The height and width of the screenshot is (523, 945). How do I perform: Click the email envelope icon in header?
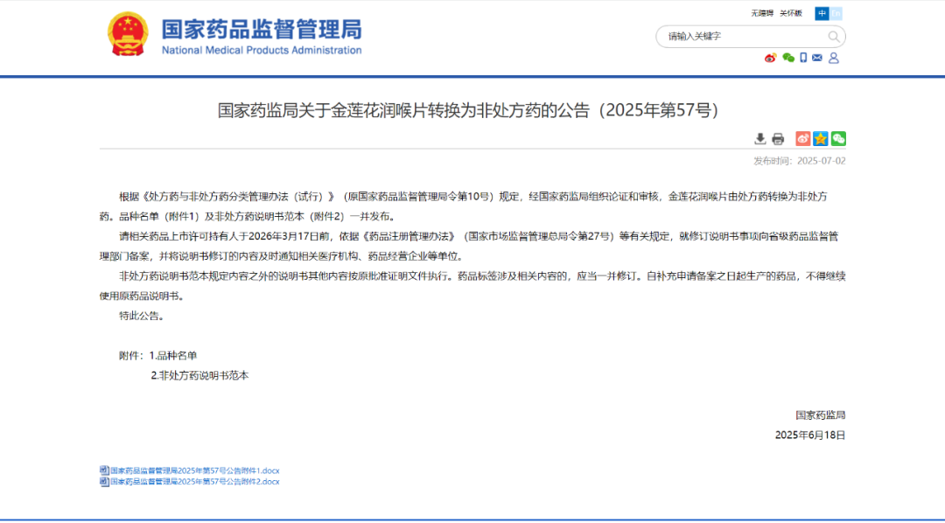coord(817,58)
